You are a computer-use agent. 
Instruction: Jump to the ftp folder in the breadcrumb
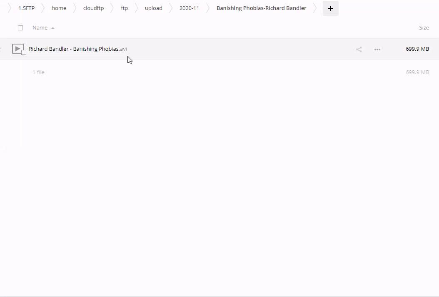pyautogui.click(x=124, y=8)
